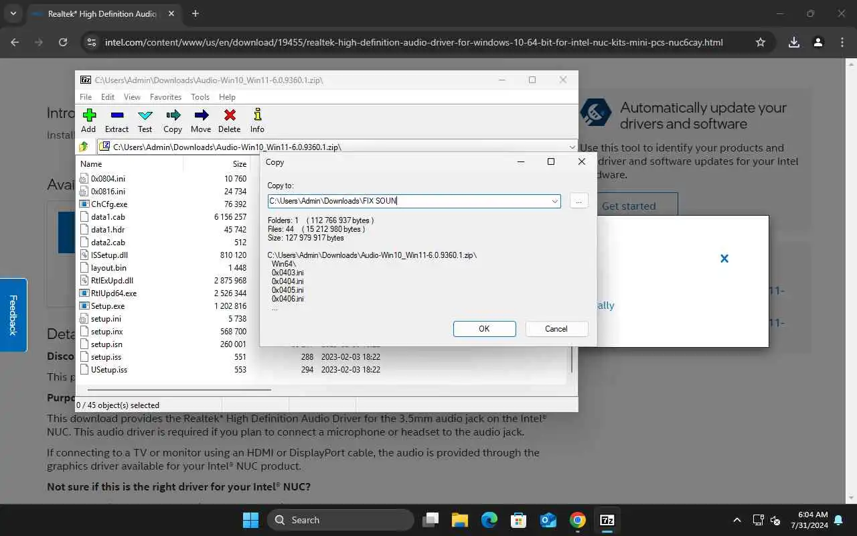The width and height of the screenshot is (857, 536).
Task: Open a new Chrome tab
Action: point(196,13)
